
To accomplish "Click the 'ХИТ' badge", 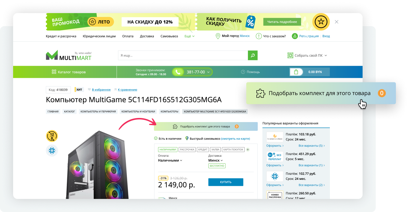I will (79, 90).
